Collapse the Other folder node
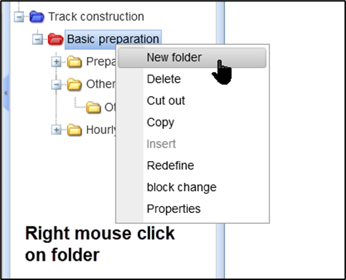Viewport: 346px width, 280px height. click(56, 85)
